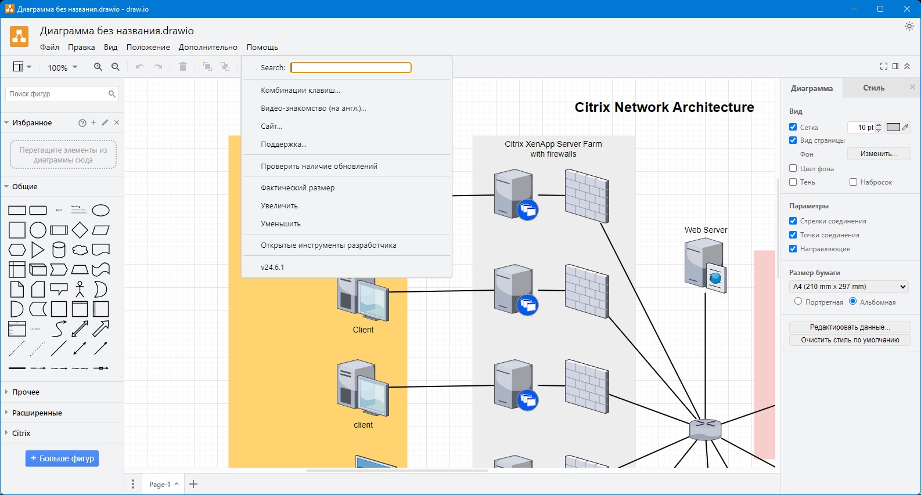Switch to the Стиль tab
This screenshot has height=495, width=921.
(x=873, y=88)
